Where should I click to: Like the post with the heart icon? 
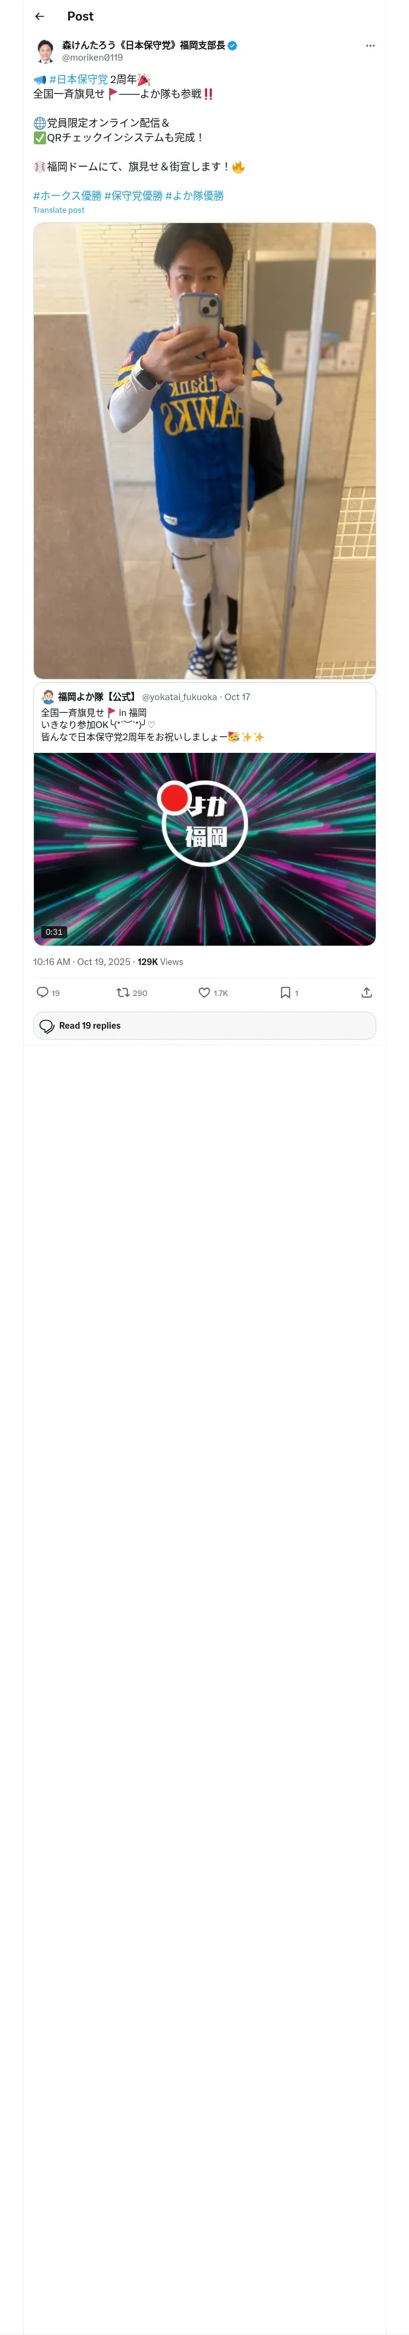pos(204,992)
